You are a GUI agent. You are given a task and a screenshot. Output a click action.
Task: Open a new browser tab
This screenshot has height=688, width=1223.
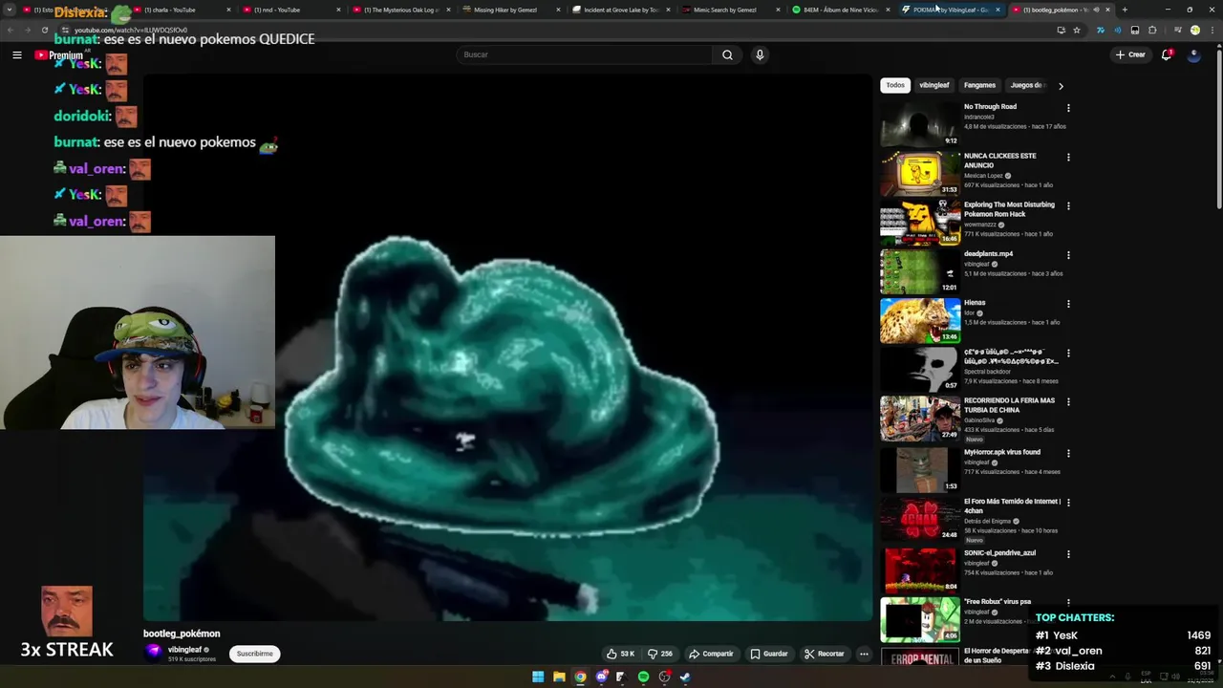pos(1125,10)
